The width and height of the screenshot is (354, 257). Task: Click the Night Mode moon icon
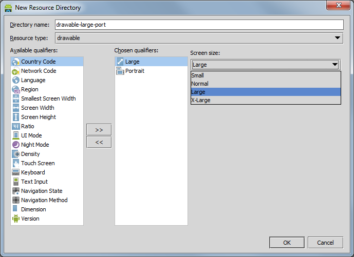(x=16, y=145)
